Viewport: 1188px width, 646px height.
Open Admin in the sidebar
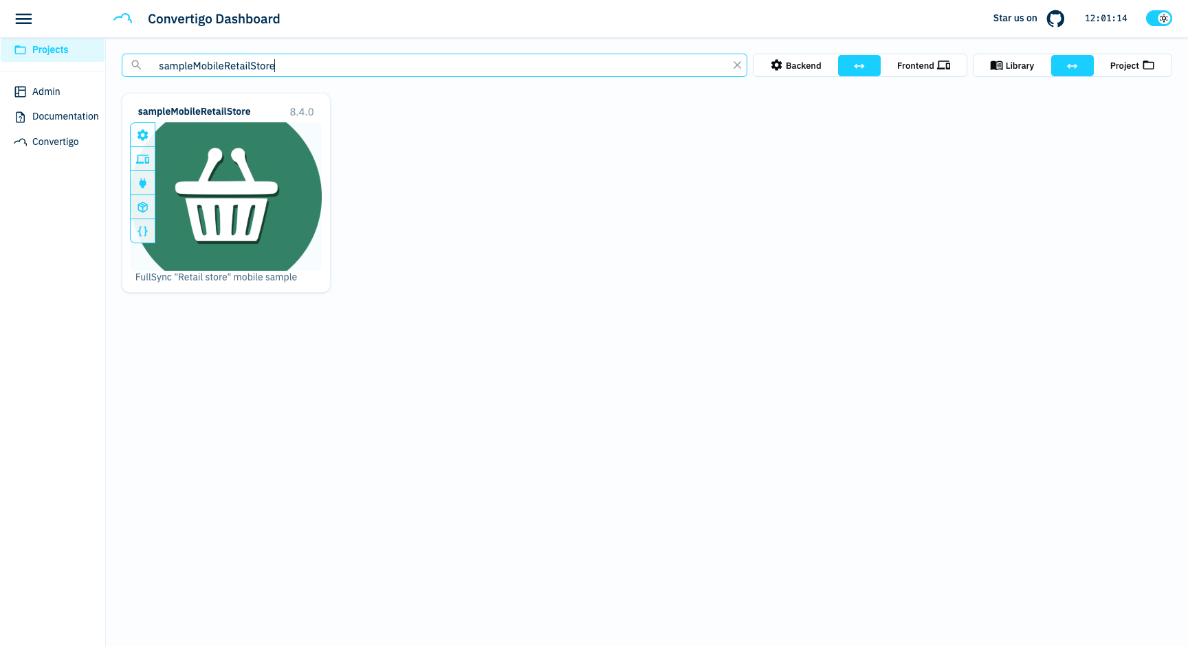point(46,92)
